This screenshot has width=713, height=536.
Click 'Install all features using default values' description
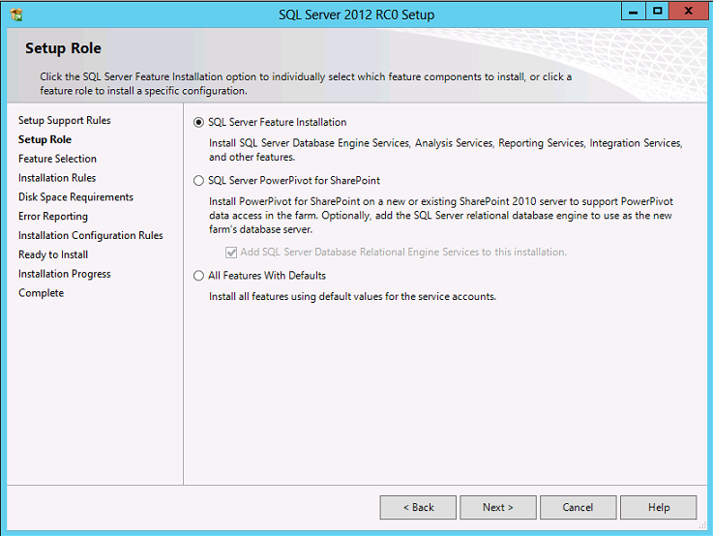pos(352,296)
